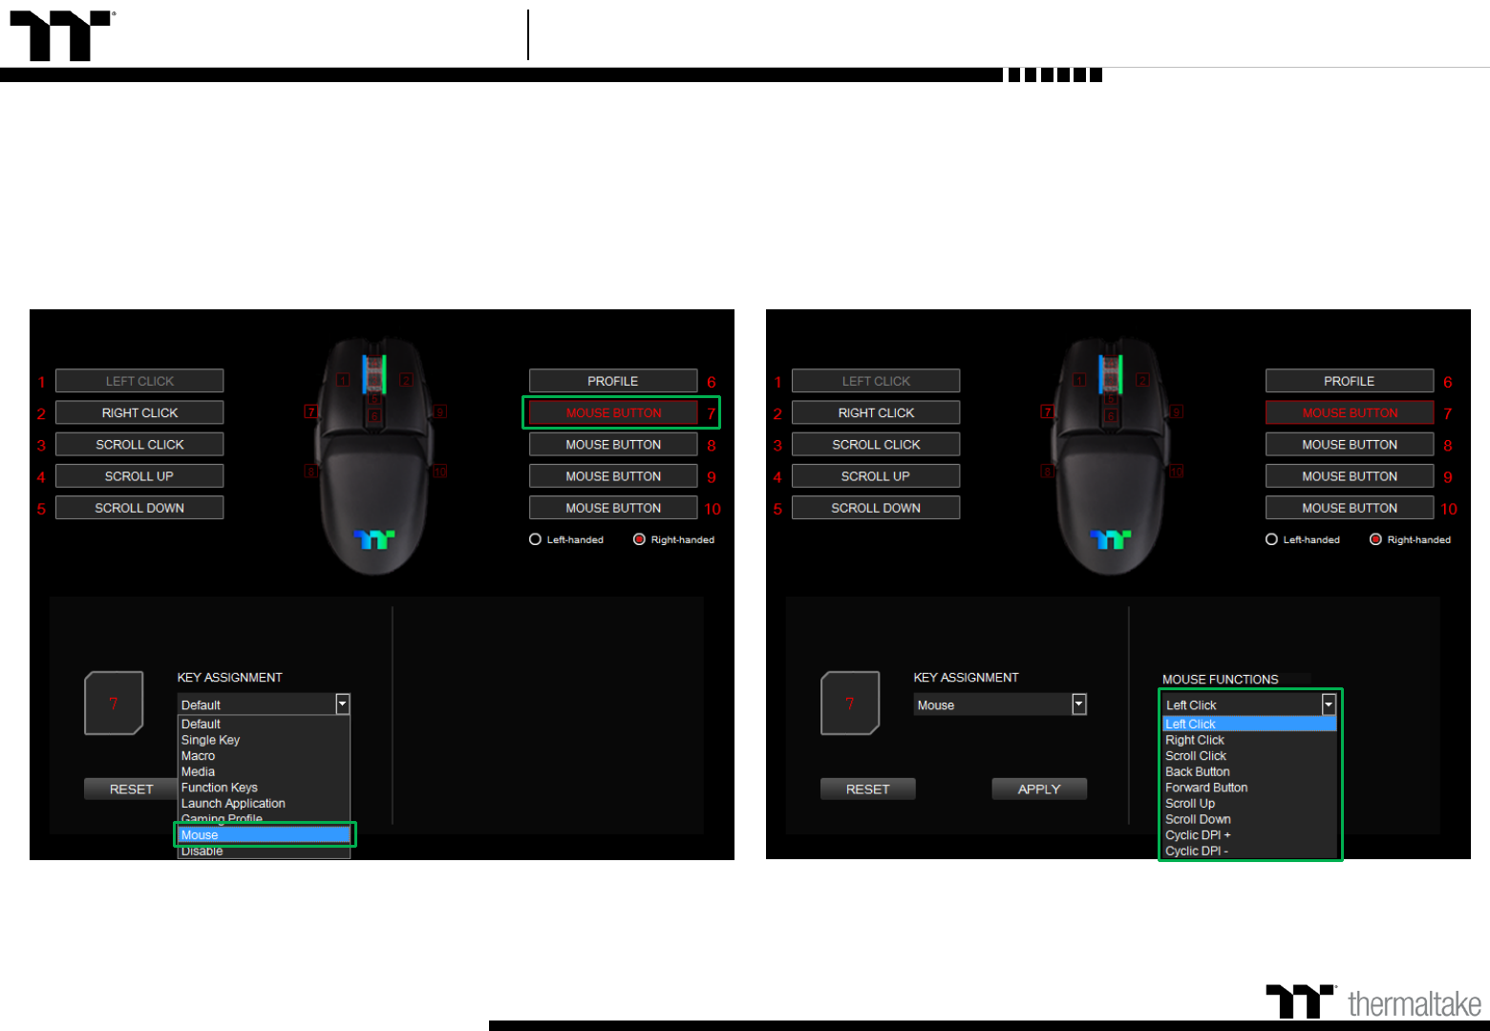
Task: Collapse the Key Assignment dropdown showing Default
Action: (342, 705)
